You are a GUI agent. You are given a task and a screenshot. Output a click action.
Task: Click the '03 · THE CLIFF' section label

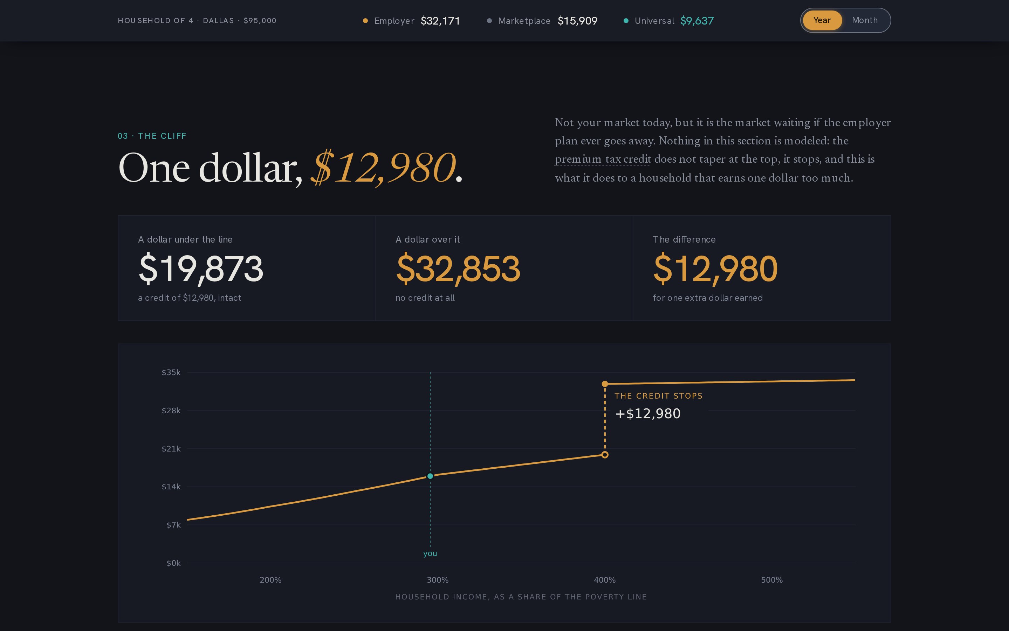(152, 136)
